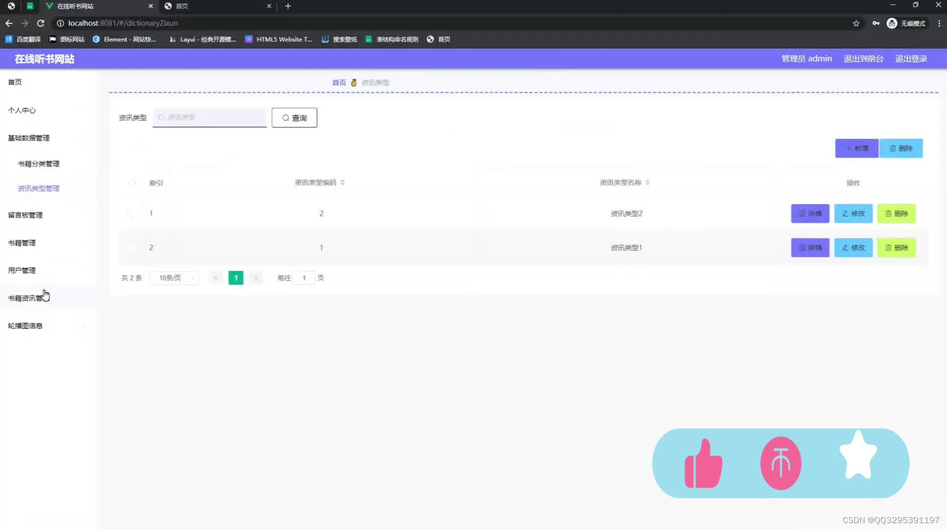This screenshot has width=947, height=529.
Task: Open the Element bookmark
Action: [125, 39]
